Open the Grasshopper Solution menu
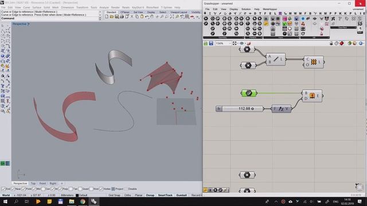Image resolution: width=367 pixels, height=206 pixels. pyautogui.click(x=246, y=9)
